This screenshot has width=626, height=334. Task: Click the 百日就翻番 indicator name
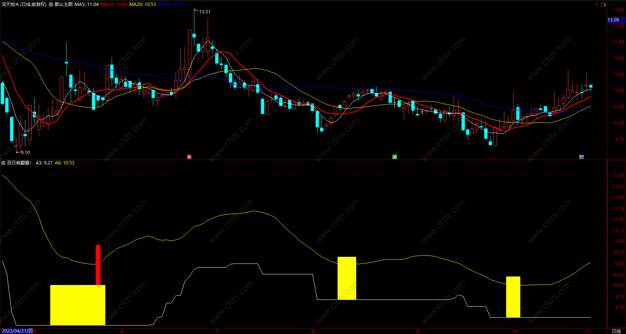(x=19, y=163)
